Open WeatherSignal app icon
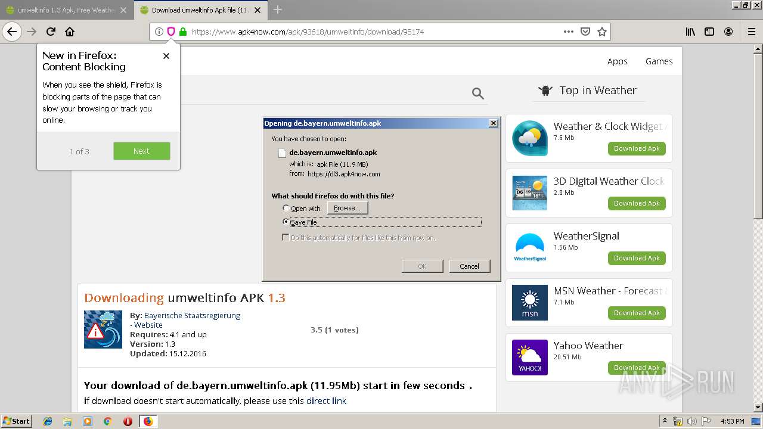Viewport: 763px width, 429px height. 530,248
